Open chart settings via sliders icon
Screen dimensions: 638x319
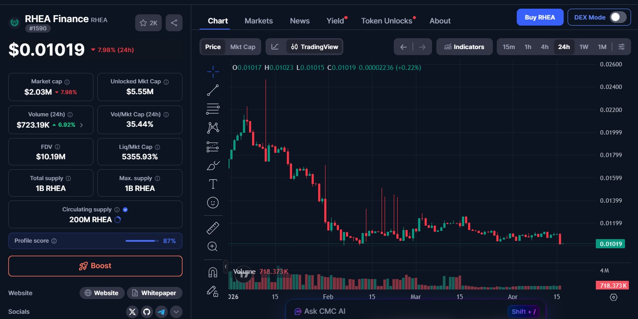pyautogui.click(x=621, y=46)
